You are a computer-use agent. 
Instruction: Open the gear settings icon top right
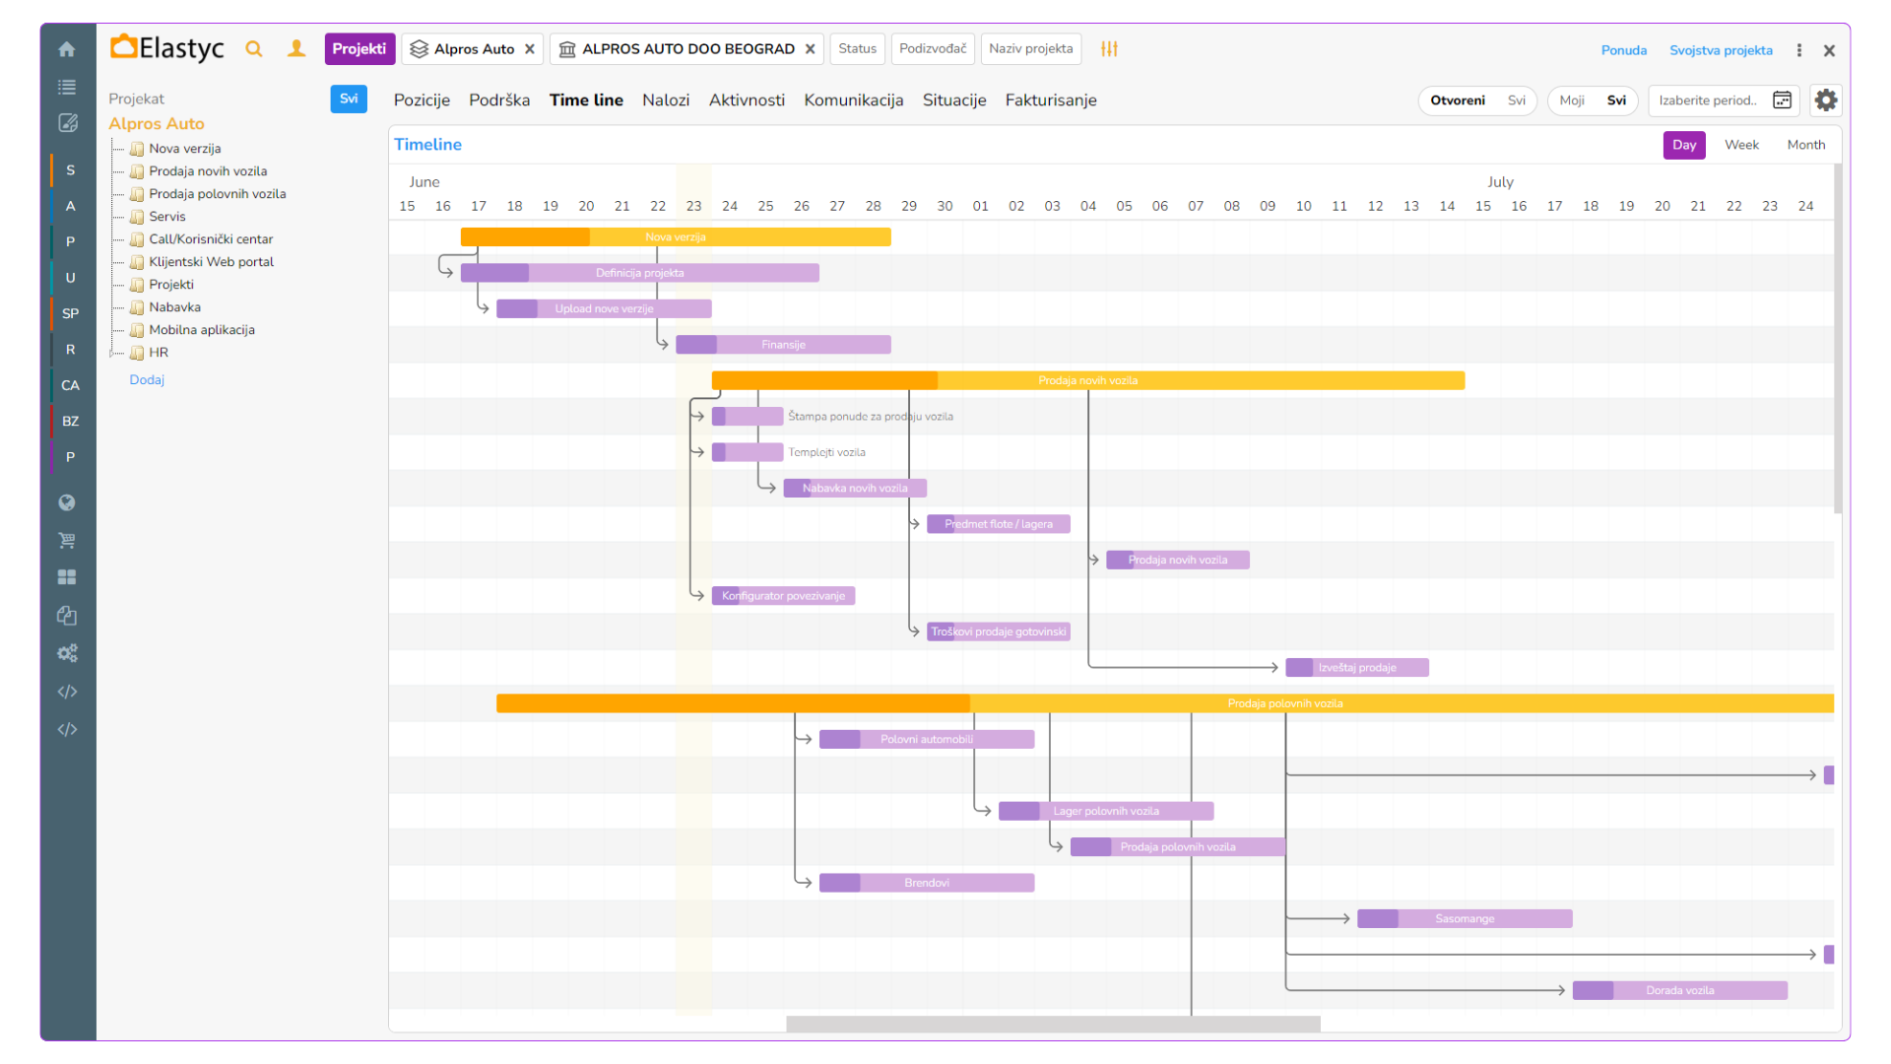click(x=1825, y=100)
